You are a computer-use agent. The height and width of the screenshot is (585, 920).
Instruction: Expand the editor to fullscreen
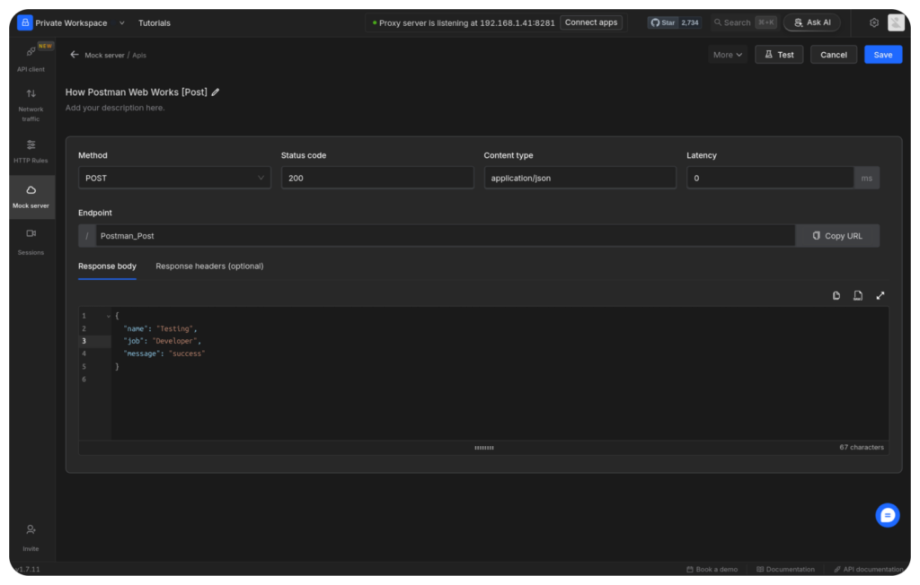(x=880, y=295)
